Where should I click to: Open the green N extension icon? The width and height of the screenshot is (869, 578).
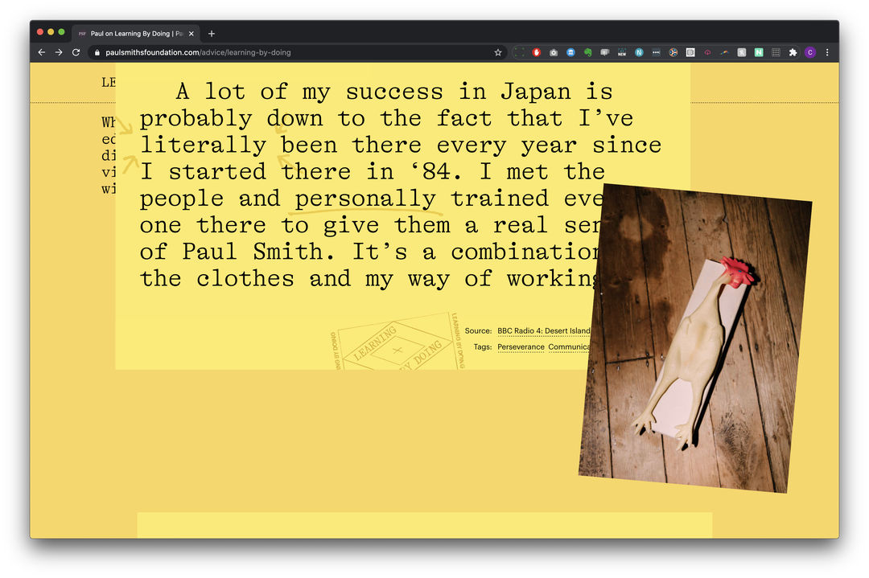(x=759, y=52)
